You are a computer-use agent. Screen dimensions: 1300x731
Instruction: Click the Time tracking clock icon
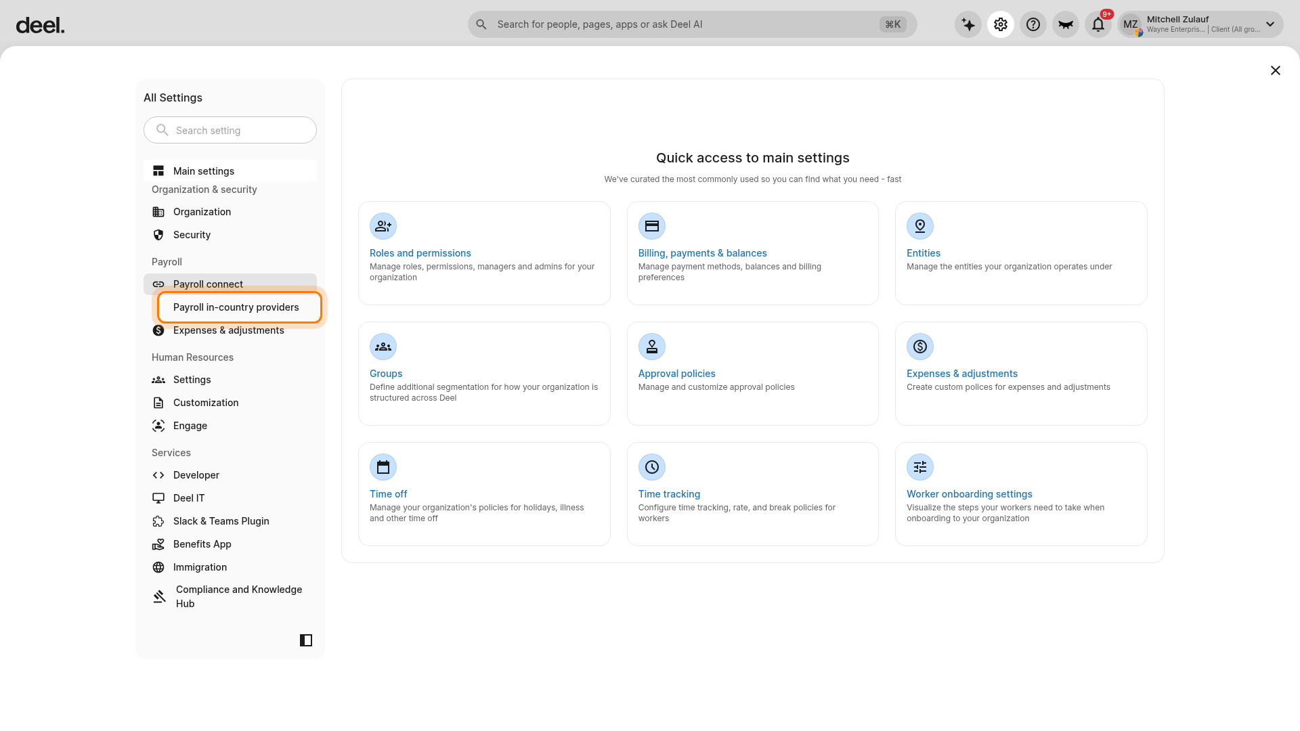tap(652, 467)
